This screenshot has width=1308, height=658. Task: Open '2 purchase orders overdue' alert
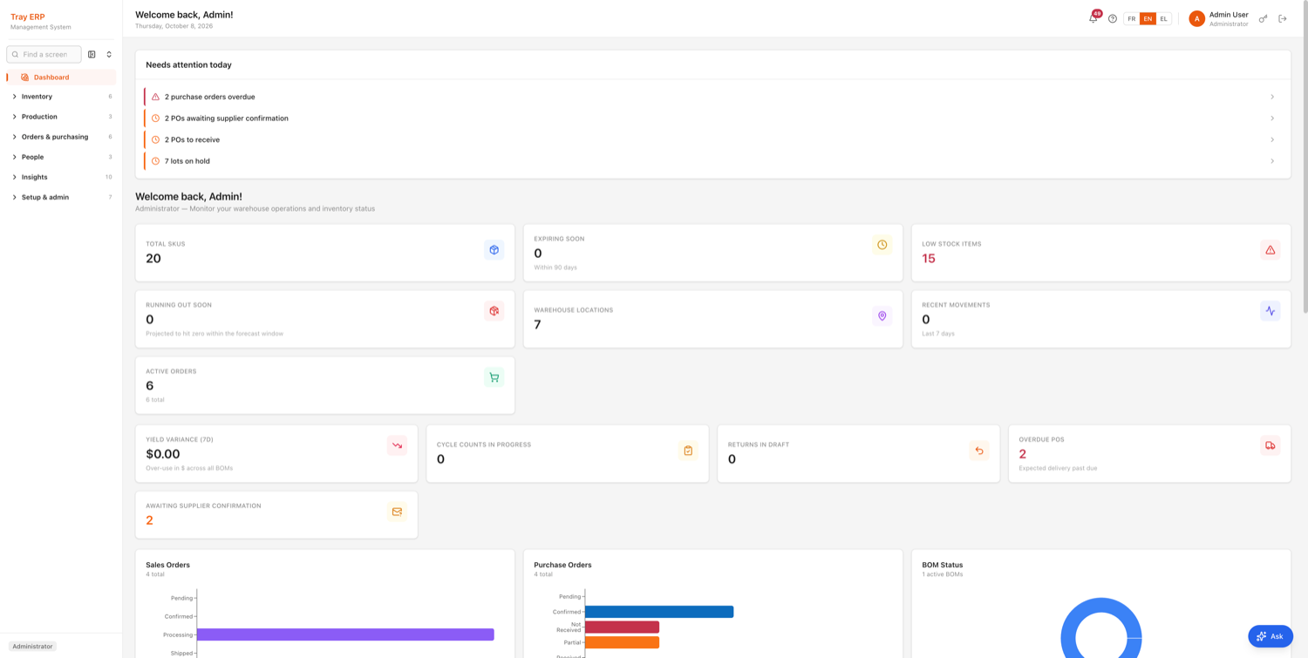coord(712,97)
